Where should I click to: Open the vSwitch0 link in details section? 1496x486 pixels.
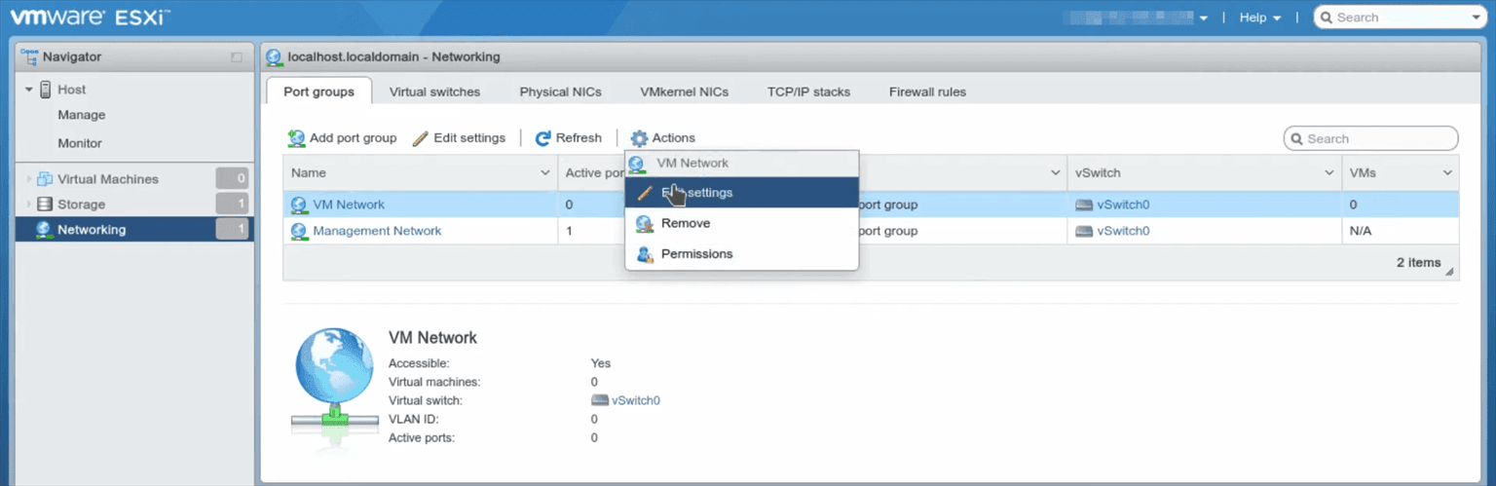(636, 400)
